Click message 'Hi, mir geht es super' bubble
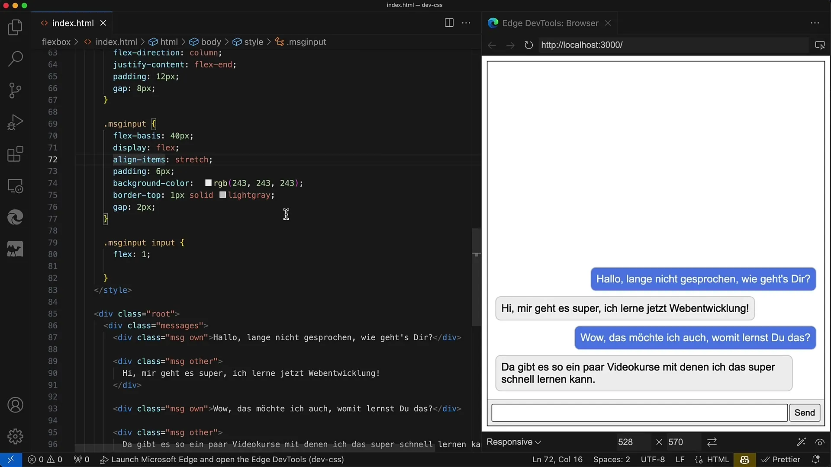 point(625,308)
